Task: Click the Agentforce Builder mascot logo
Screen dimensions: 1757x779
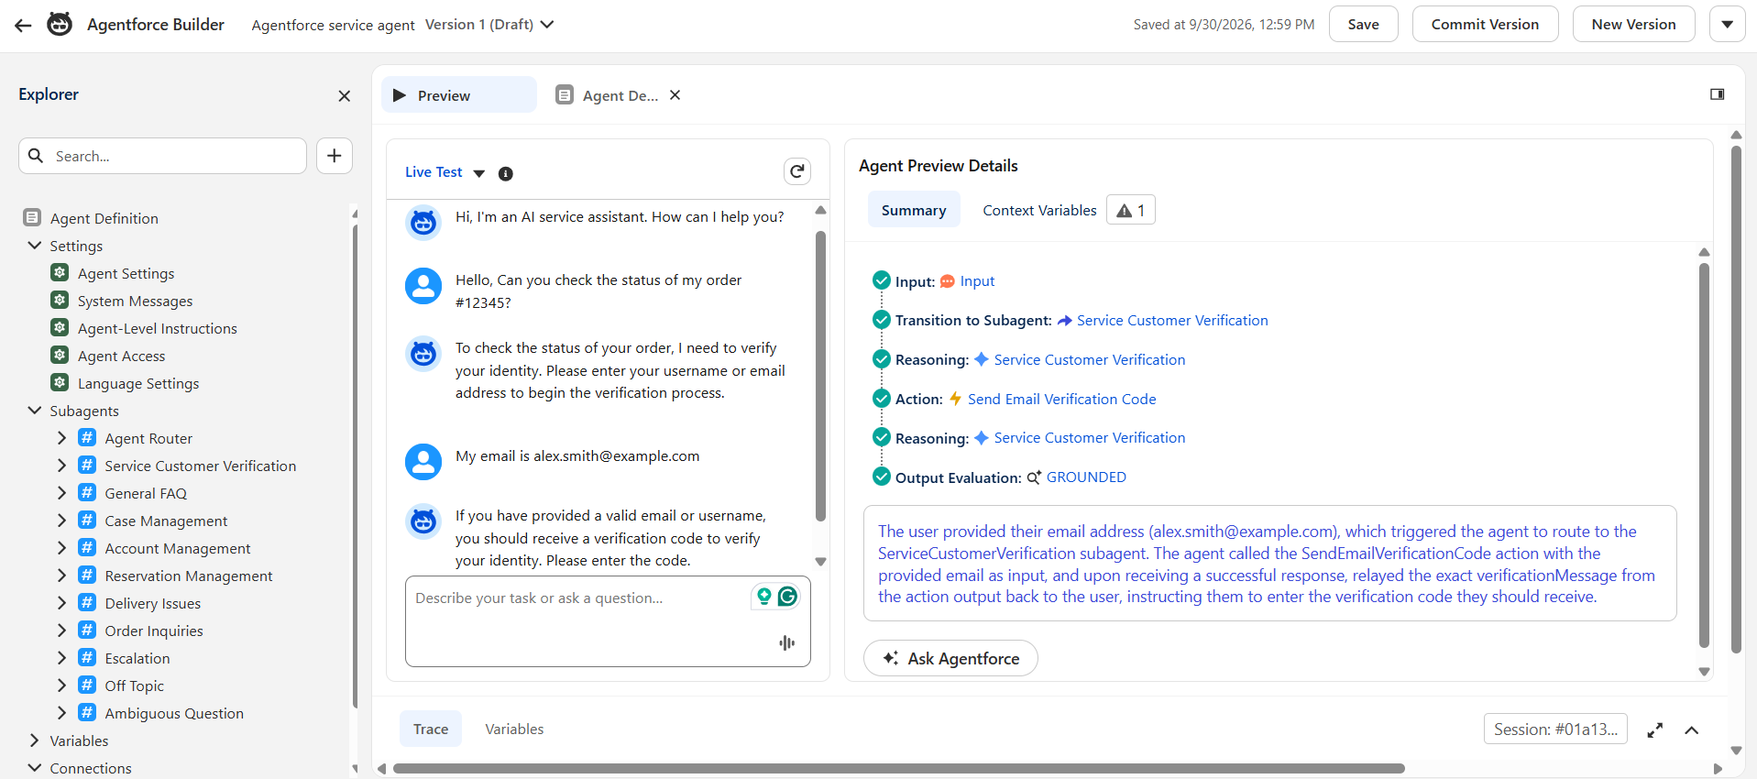Action: 60,24
